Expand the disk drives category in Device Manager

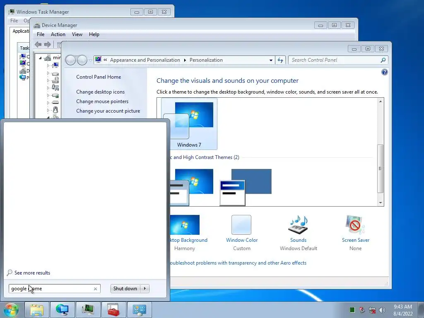click(48, 73)
